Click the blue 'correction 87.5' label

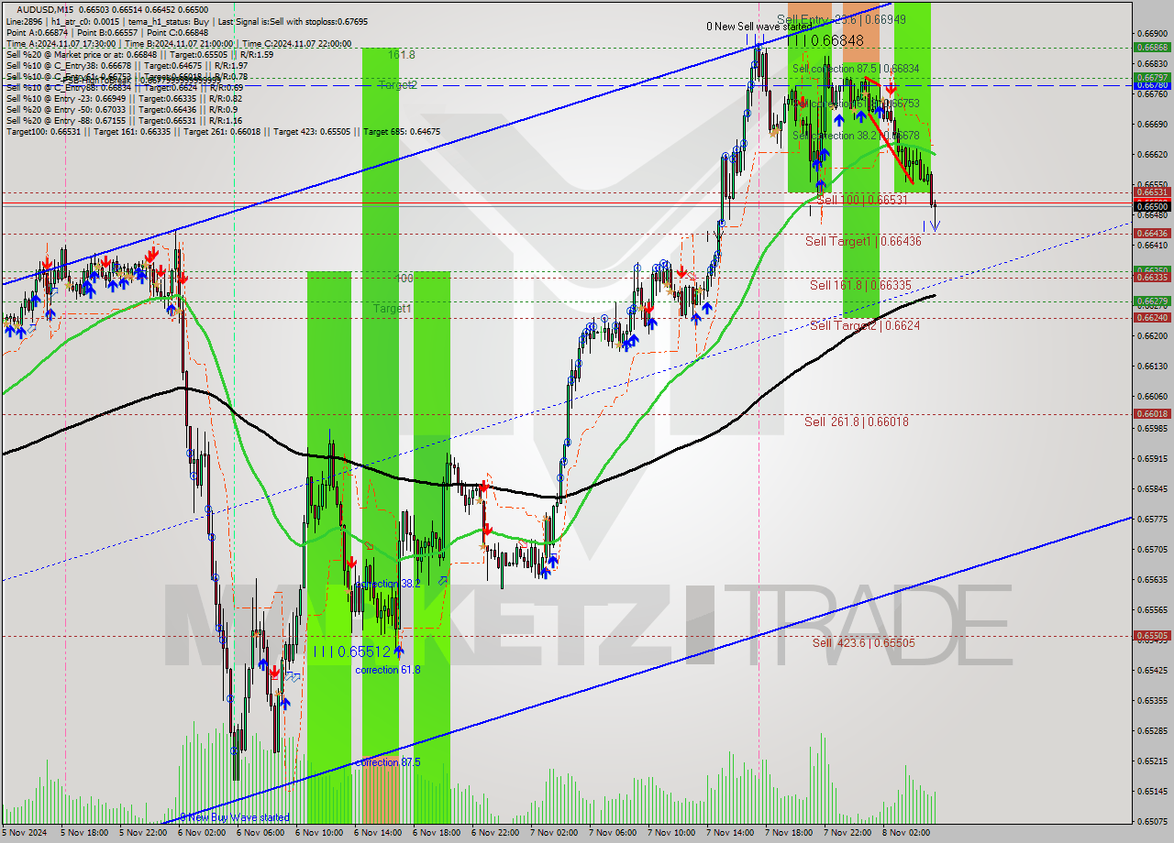tap(388, 761)
